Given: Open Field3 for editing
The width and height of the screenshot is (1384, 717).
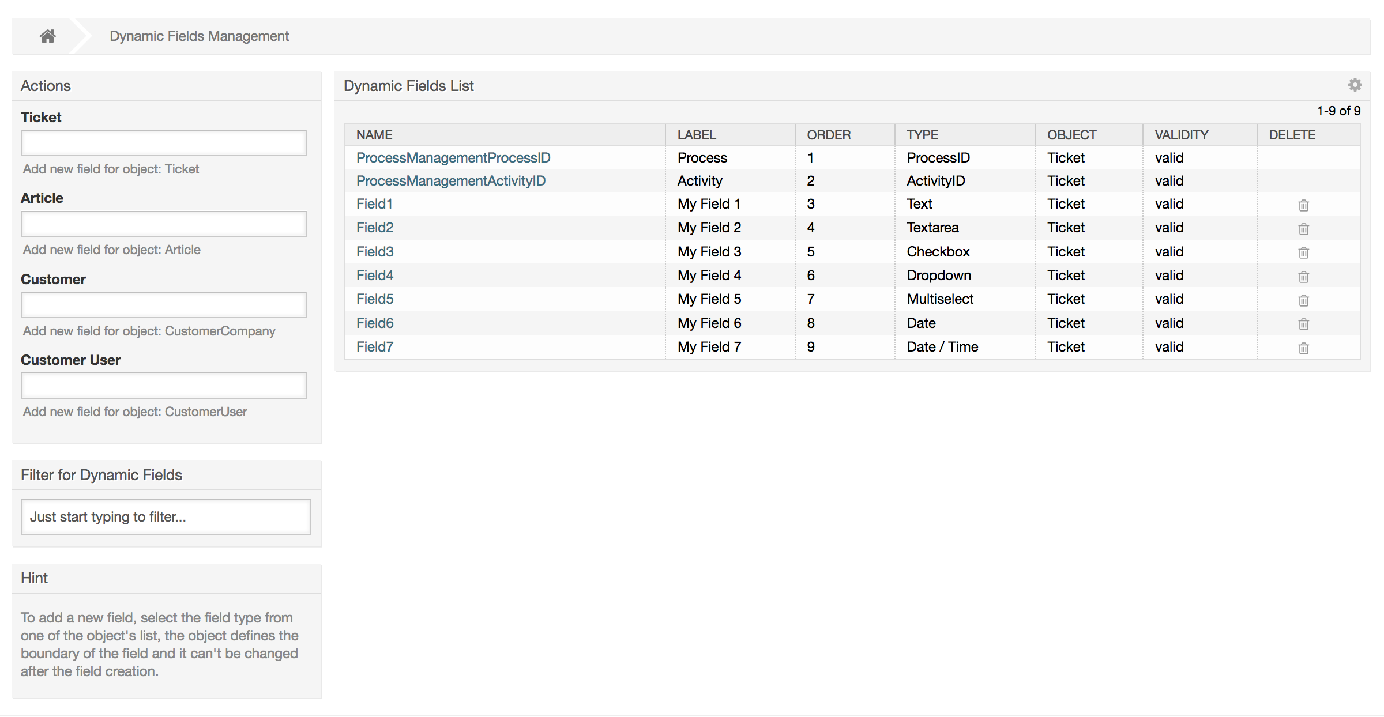Looking at the screenshot, I should click(x=374, y=251).
